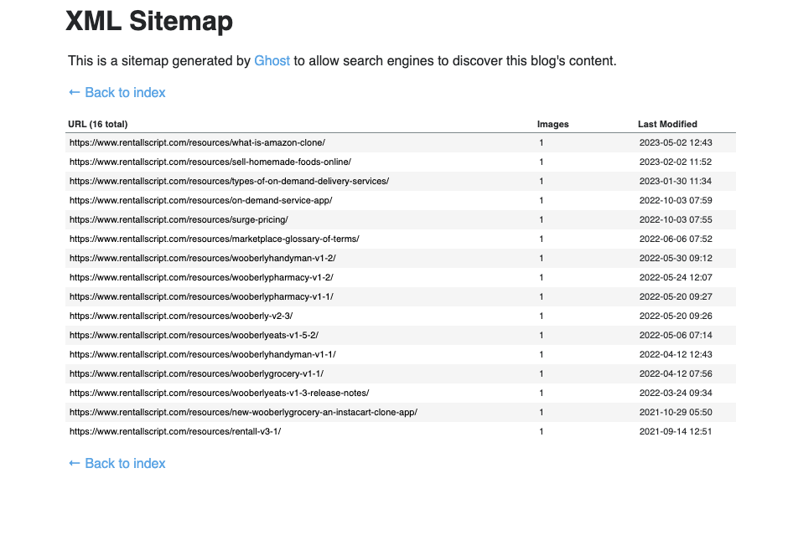Open the wooberly-v2-3 URL
The height and width of the screenshot is (535, 793).
(x=181, y=316)
